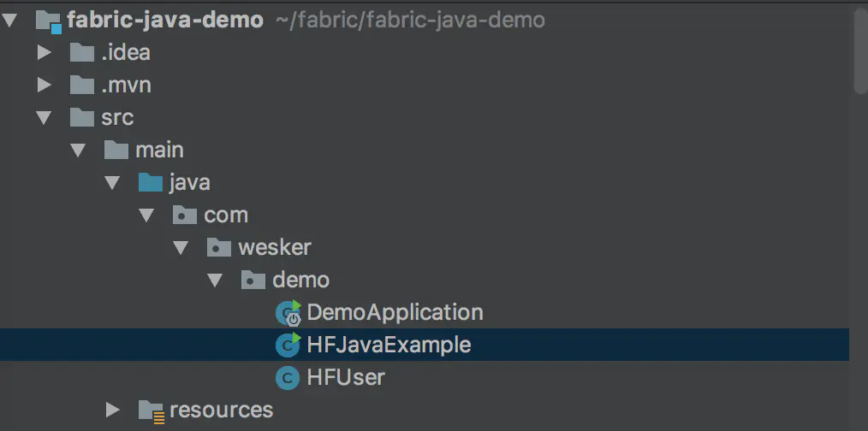This screenshot has height=431, width=868.
Task: Expand the .mvn folder arrow
Action: pyautogui.click(x=44, y=86)
